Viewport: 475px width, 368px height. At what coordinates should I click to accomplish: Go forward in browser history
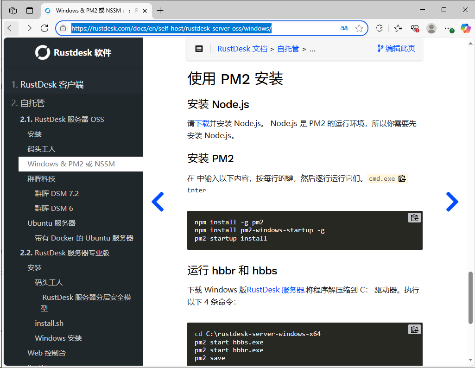tap(28, 28)
